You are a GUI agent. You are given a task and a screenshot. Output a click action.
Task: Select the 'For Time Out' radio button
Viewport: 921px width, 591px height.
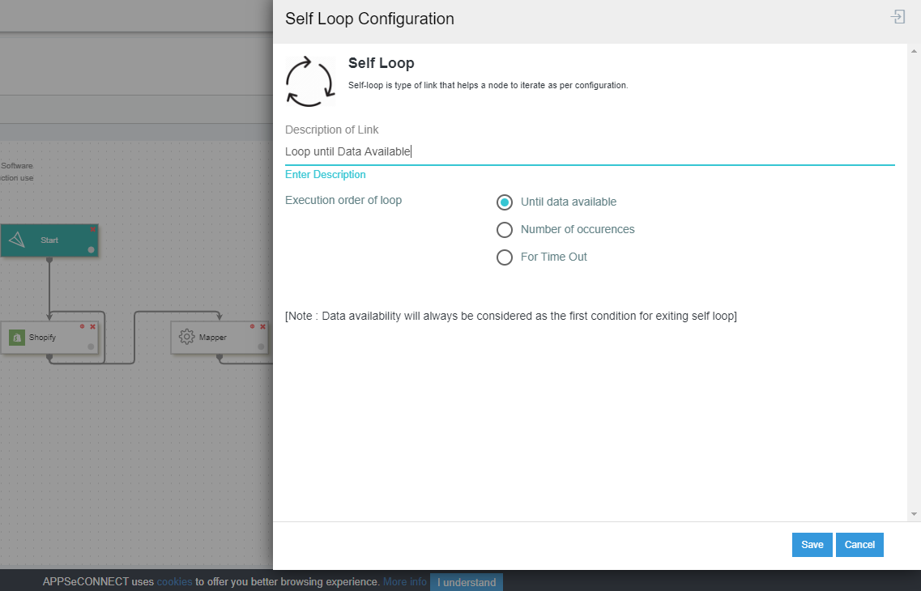point(505,257)
